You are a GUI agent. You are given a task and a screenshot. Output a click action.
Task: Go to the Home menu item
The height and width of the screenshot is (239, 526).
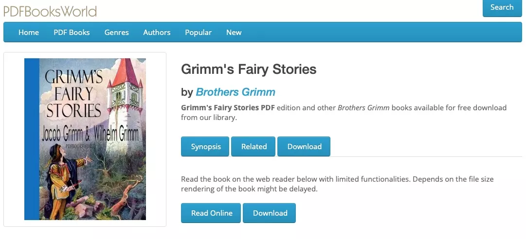pyautogui.click(x=29, y=33)
